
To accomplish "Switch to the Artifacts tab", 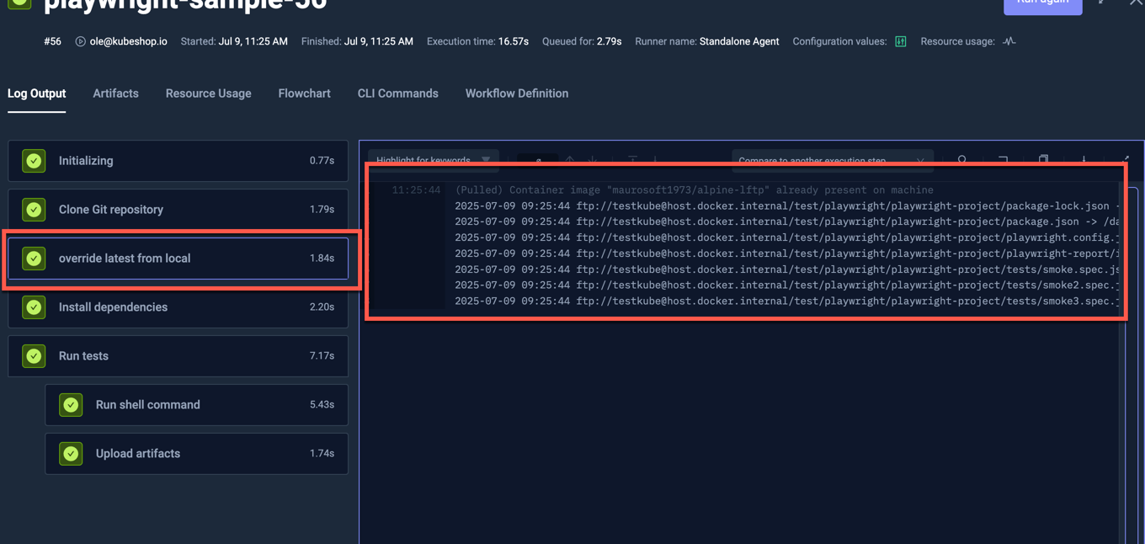I will [115, 93].
